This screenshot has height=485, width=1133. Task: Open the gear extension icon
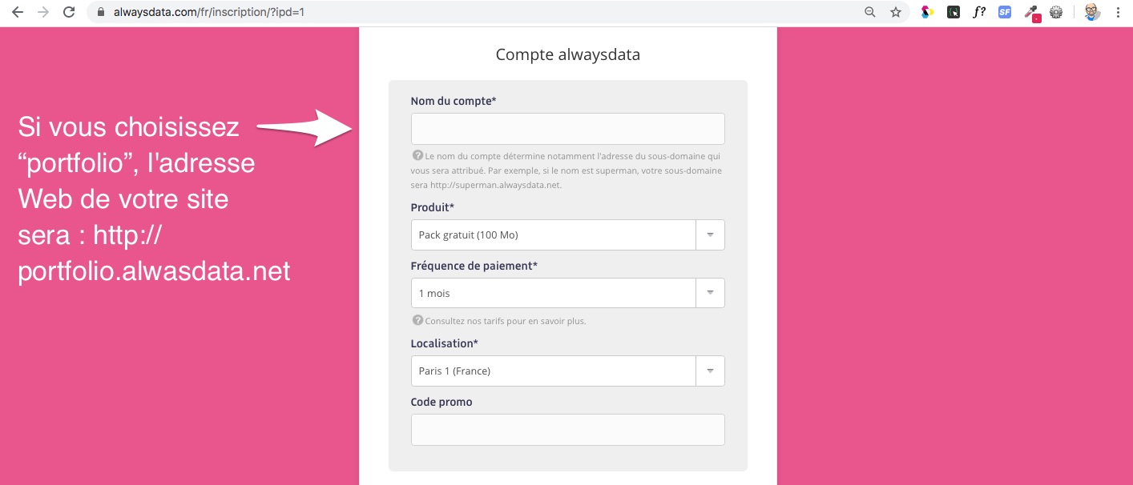click(x=1056, y=13)
